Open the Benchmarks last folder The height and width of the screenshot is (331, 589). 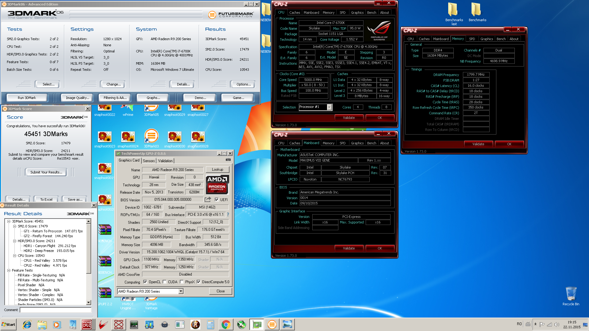(x=454, y=14)
